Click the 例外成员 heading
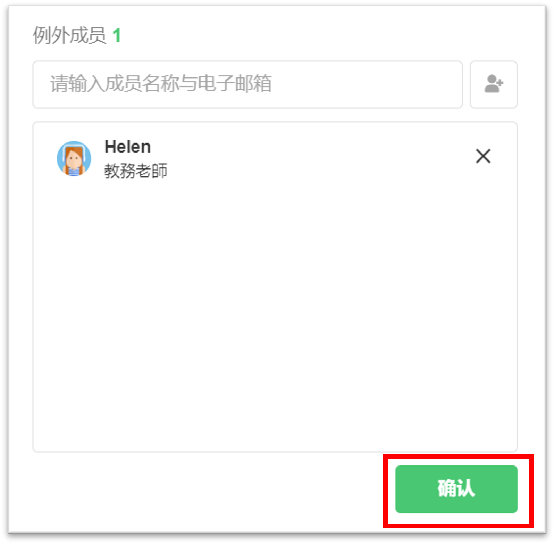 69,35
